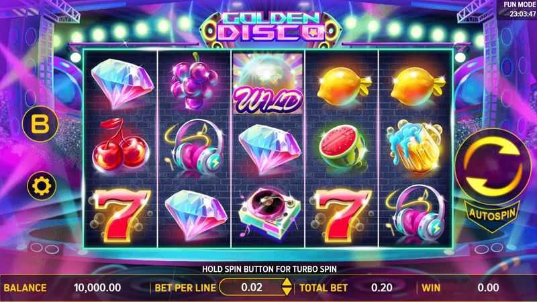Click the watermelon symbol on reel four
This screenshot has width=537, height=302.
[342, 147]
